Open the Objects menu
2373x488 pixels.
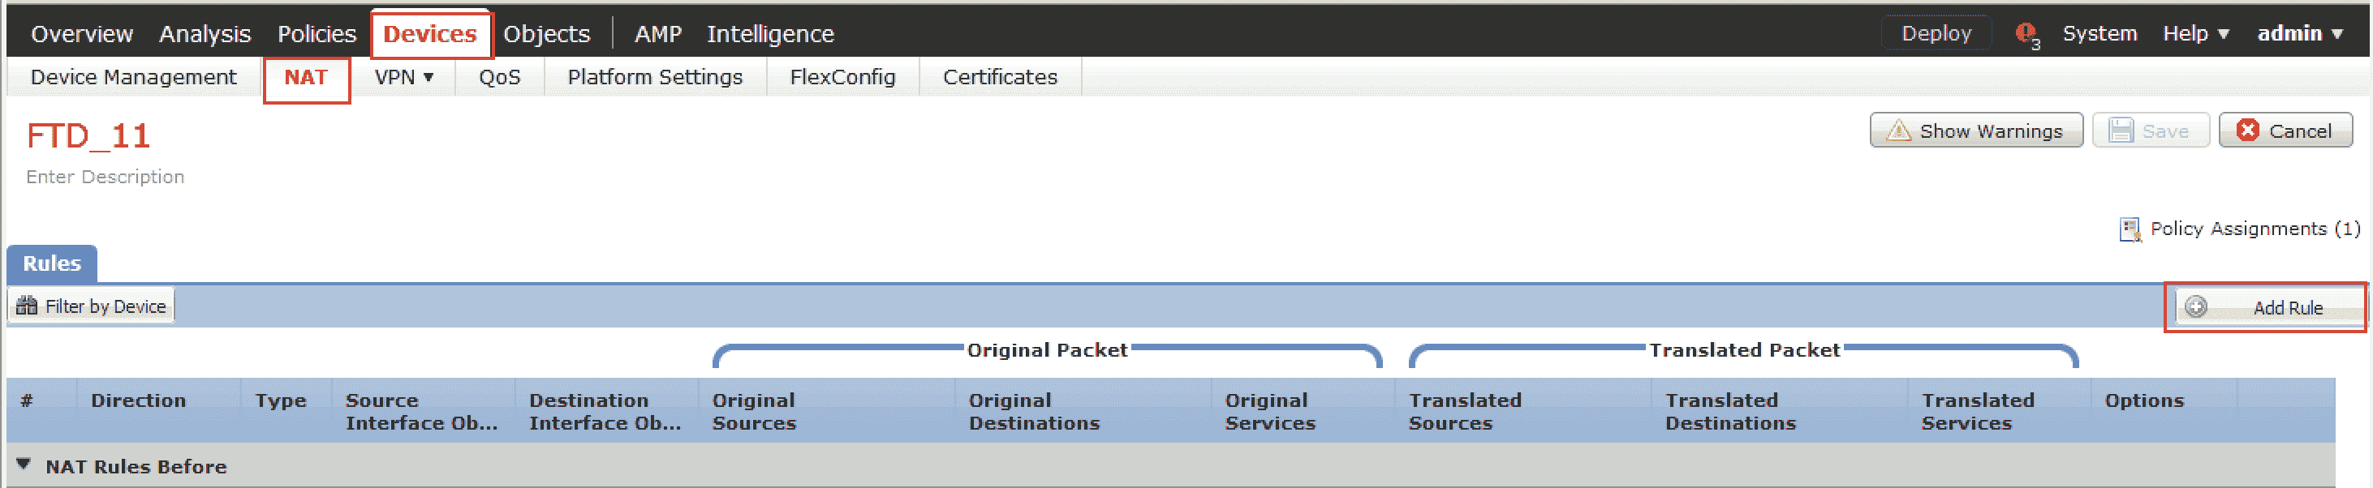546,34
